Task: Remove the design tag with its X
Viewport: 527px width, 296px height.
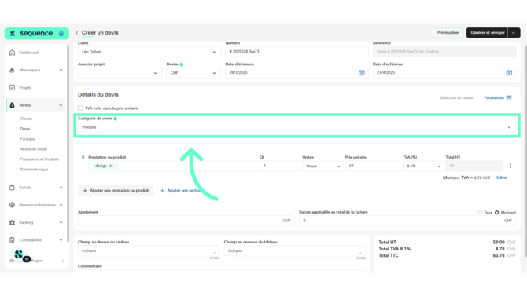Action: coord(111,166)
